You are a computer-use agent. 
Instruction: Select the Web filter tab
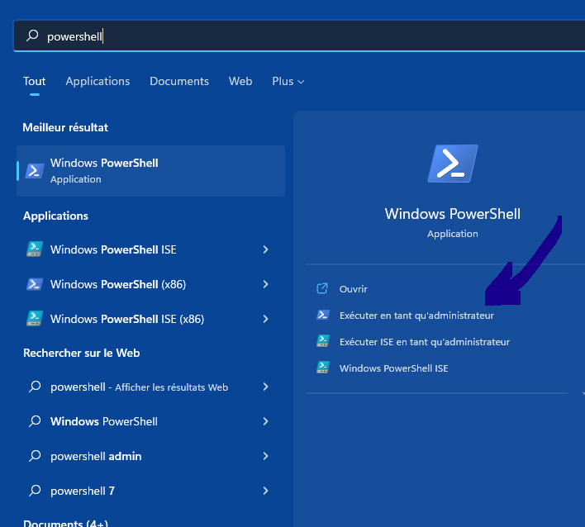click(x=240, y=81)
